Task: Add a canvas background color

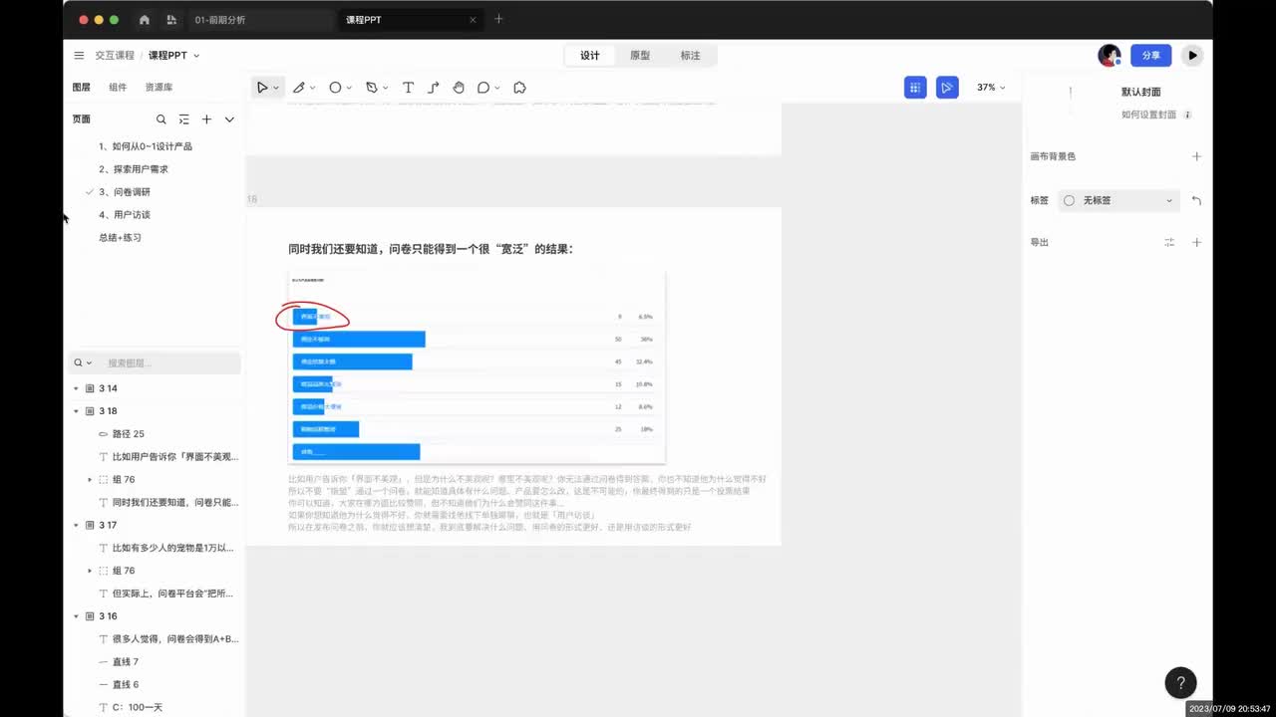Action: (x=1197, y=156)
